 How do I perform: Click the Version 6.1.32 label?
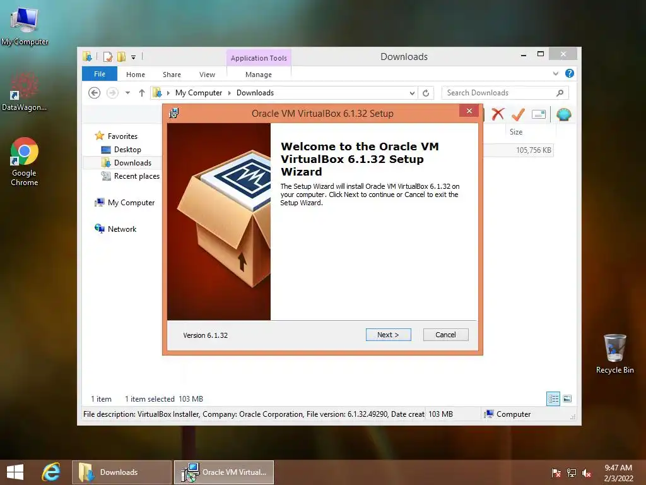205,335
